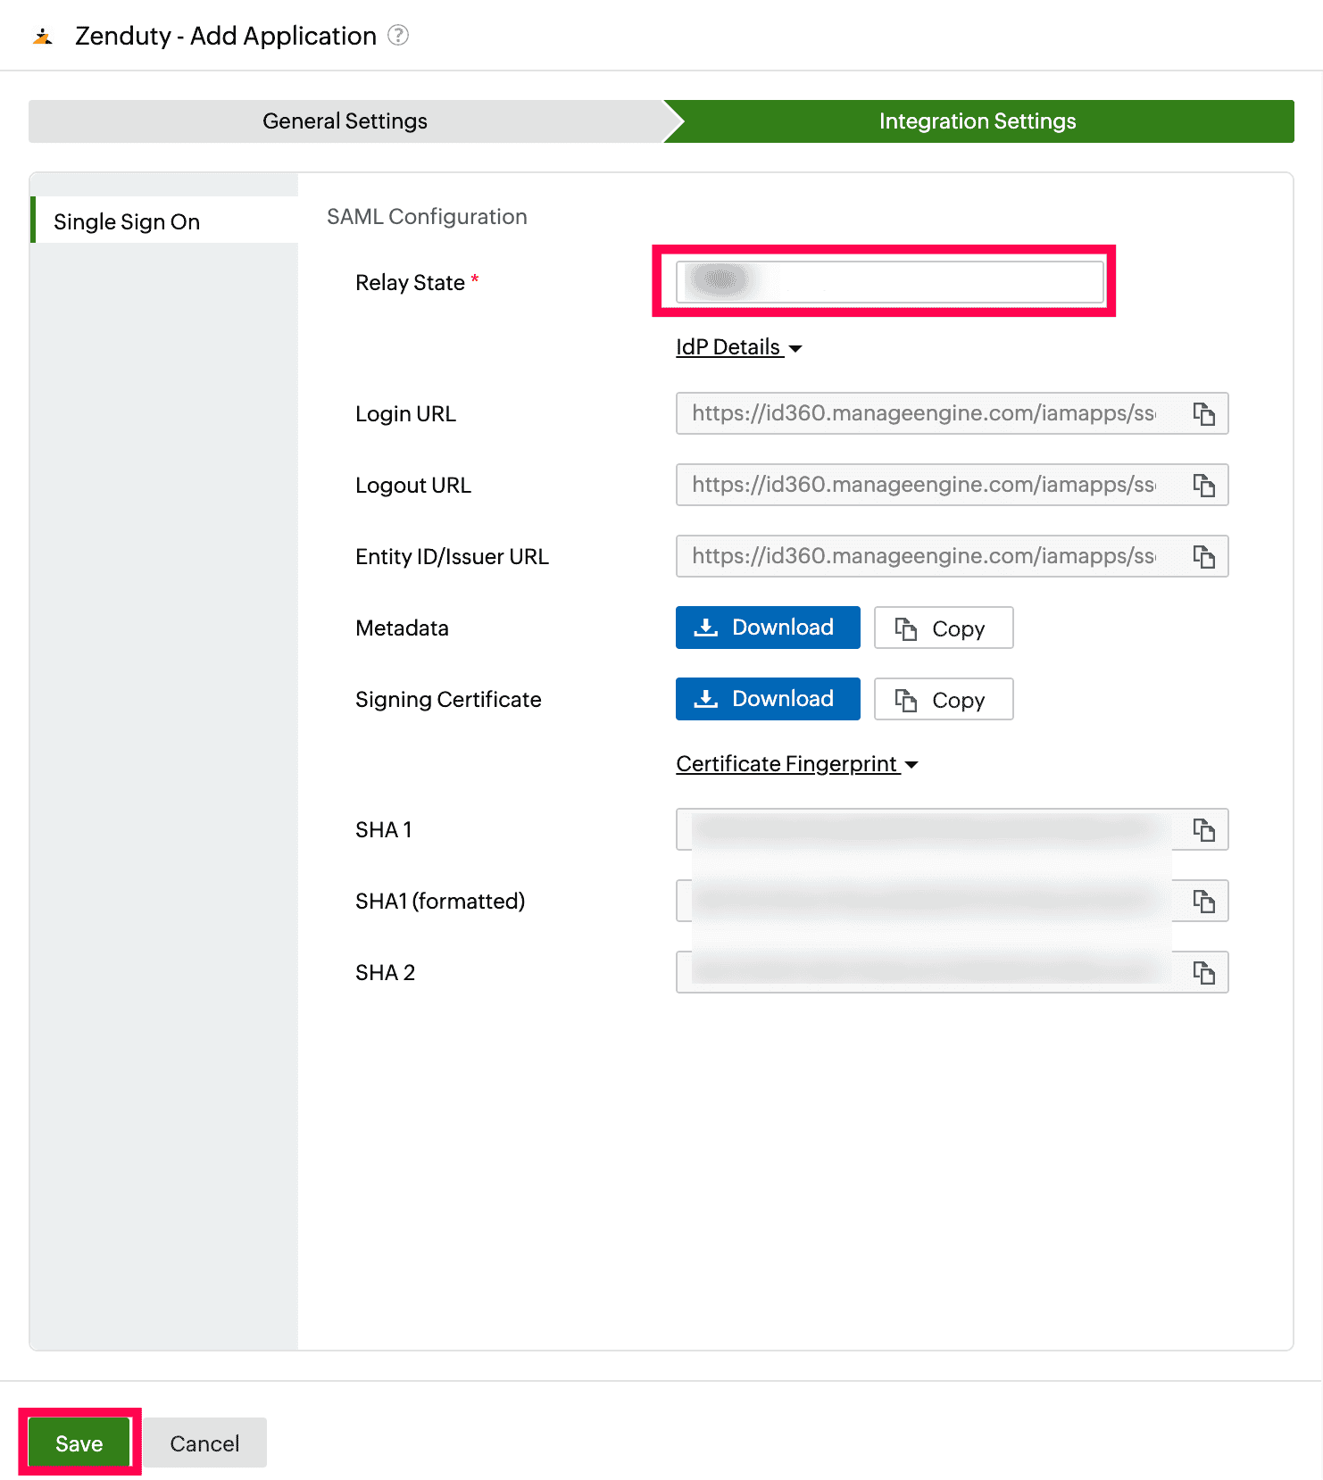Copy the SHA1 (formatted) value using its icon
This screenshot has width=1323, height=1480.
1204,901
